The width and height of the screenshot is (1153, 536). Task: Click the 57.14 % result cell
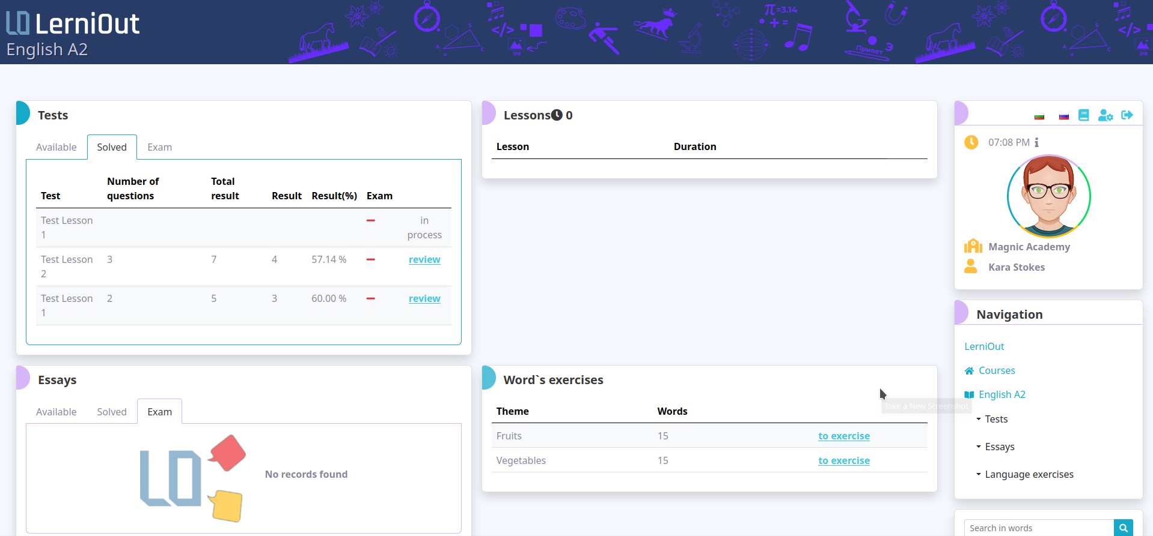329,259
